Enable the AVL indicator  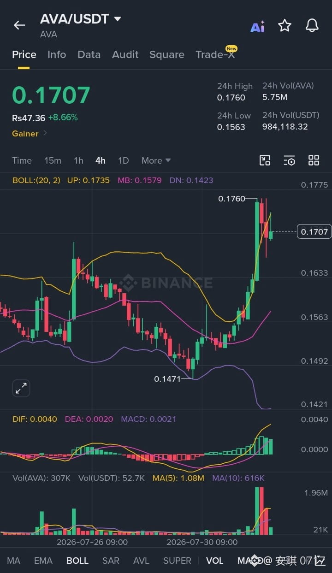coord(141,561)
